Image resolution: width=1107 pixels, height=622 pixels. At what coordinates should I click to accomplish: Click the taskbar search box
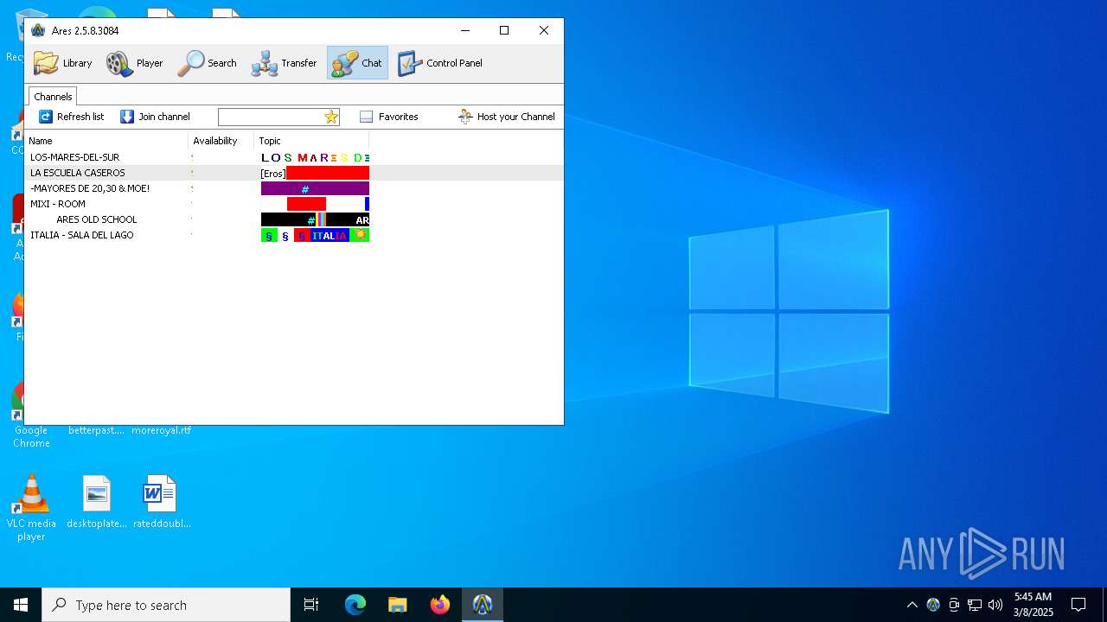click(166, 605)
